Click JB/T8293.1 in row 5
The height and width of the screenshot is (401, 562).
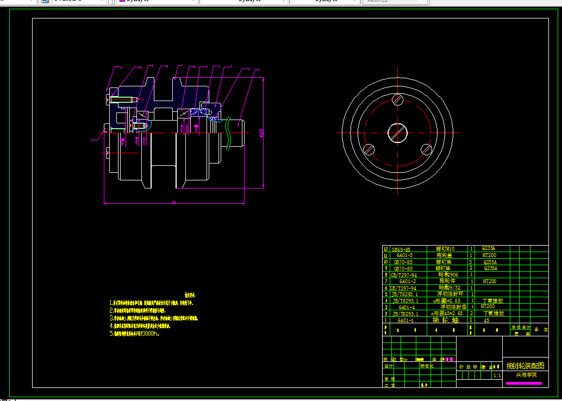pyautogui.click(x=405, y=294)
